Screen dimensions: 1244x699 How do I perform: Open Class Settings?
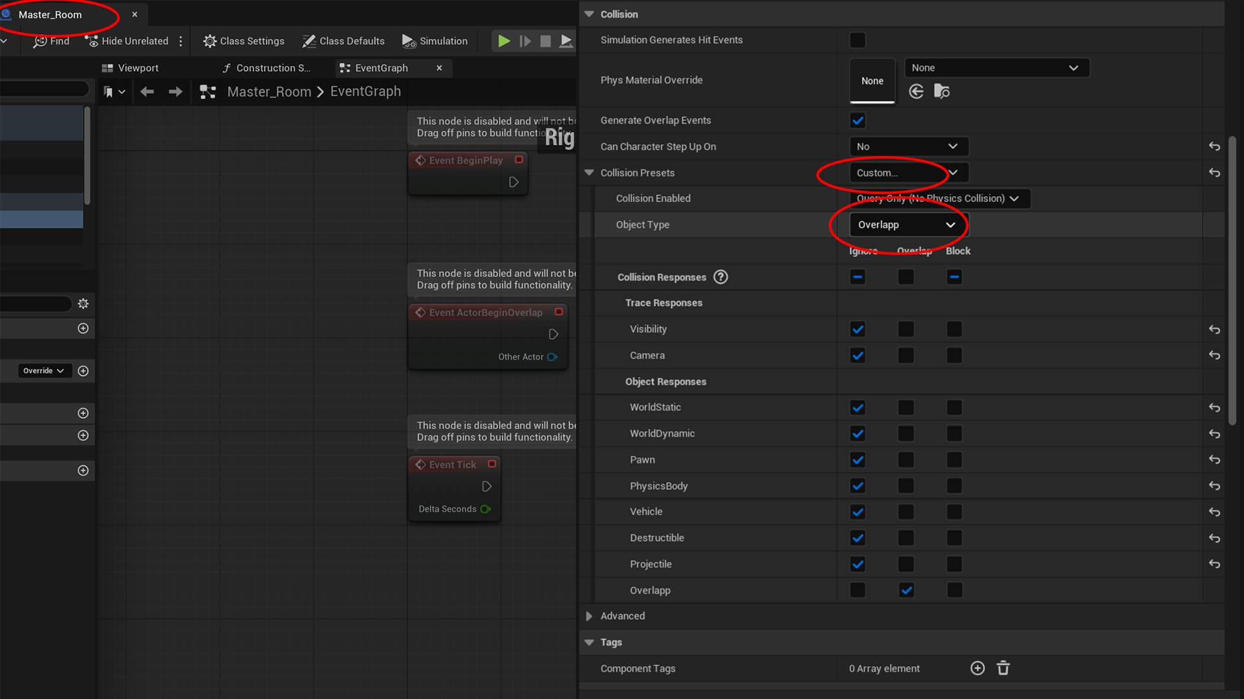[244, 41]
